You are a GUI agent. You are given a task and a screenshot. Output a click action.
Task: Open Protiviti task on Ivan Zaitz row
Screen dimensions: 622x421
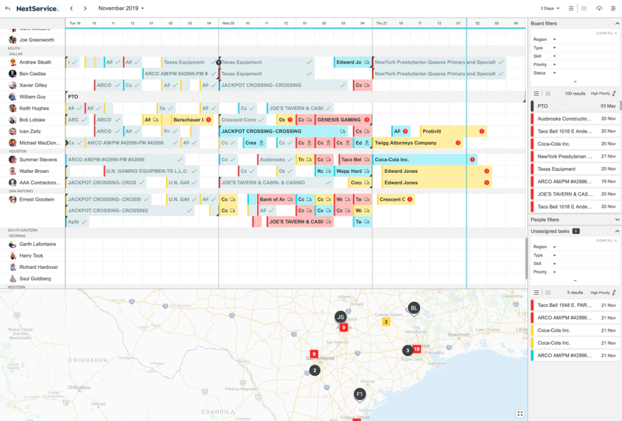[x=454, y=131]
